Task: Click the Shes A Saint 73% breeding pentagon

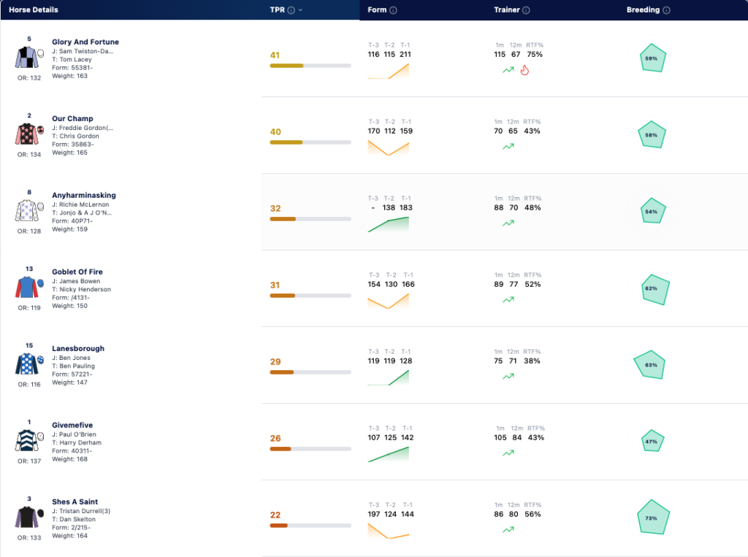Action: [x=653, y=517]
